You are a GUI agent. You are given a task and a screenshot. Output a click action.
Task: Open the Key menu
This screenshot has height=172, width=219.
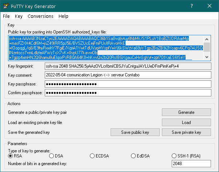[19, 16]
